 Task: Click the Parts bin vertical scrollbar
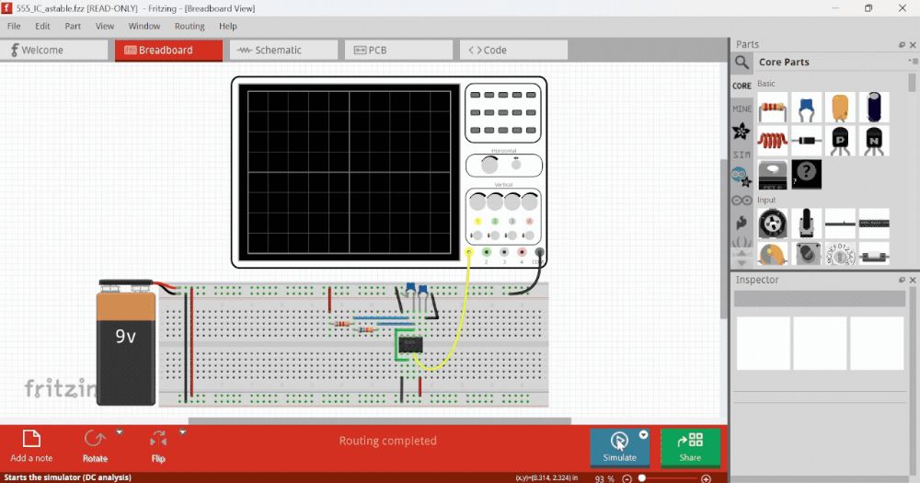click(912, 83)
